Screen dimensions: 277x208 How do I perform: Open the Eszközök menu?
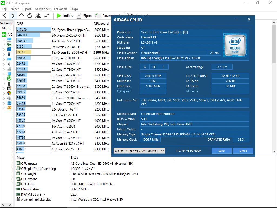tap(60, 9)
